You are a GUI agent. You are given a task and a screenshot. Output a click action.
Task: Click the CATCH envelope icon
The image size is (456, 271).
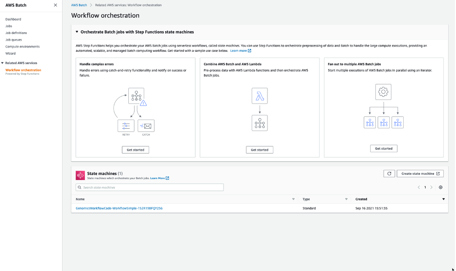pos(146,126)
